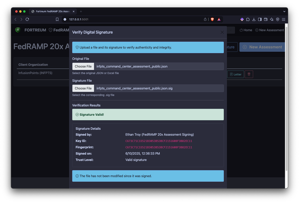Open Brave Shields lion icon
This screenshot has height=203, width=299.
tap(212, 19)
